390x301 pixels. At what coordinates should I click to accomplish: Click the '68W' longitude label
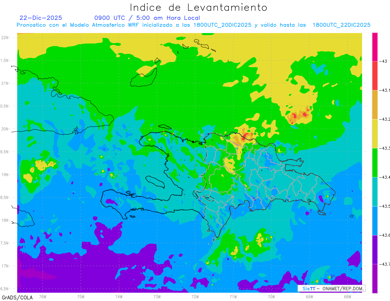347,296
